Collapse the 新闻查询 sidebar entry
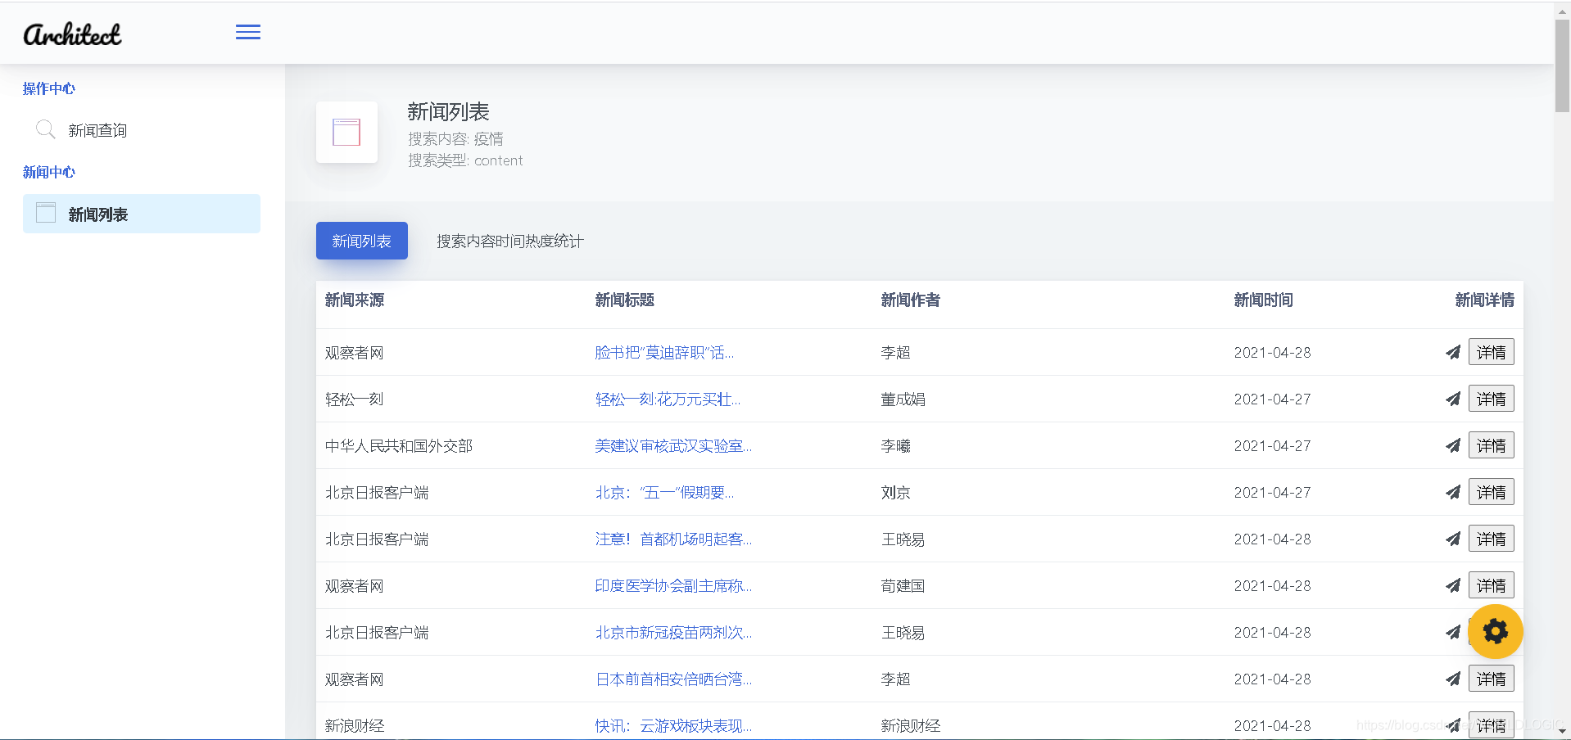 pyautogui.click(x=96, y=129)
